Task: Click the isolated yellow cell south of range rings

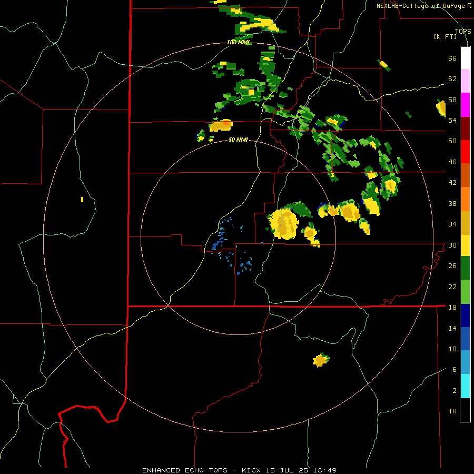Action: (x=321, y=360)
